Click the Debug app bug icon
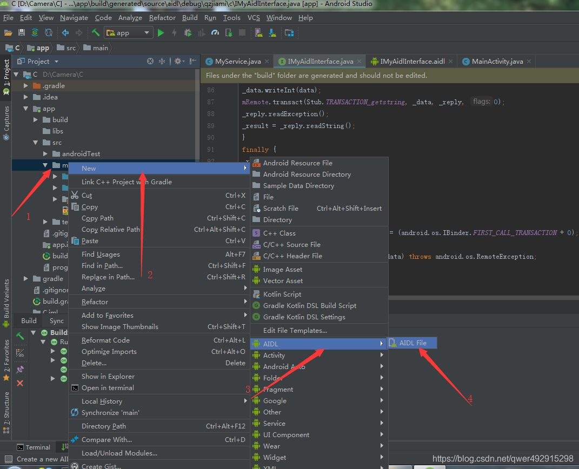The height and width of the screenshot is (469, 579). (x=188, y=33)
